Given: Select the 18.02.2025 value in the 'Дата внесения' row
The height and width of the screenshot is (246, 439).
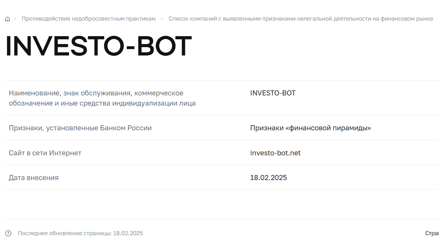Looking at the screenshot, I should click(269, 178).
